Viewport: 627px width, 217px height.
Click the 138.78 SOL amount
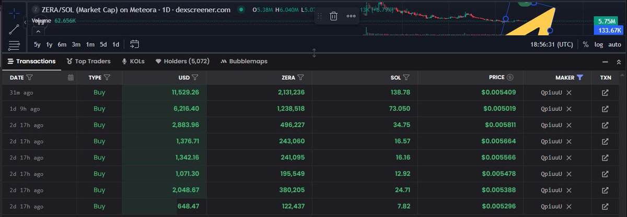(x=399, y=93)
